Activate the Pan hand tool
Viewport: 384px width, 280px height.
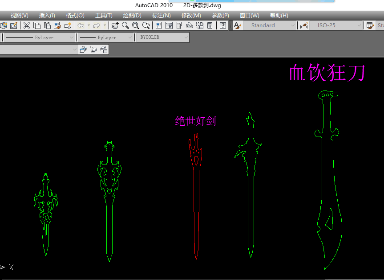(x=115, y=25)
